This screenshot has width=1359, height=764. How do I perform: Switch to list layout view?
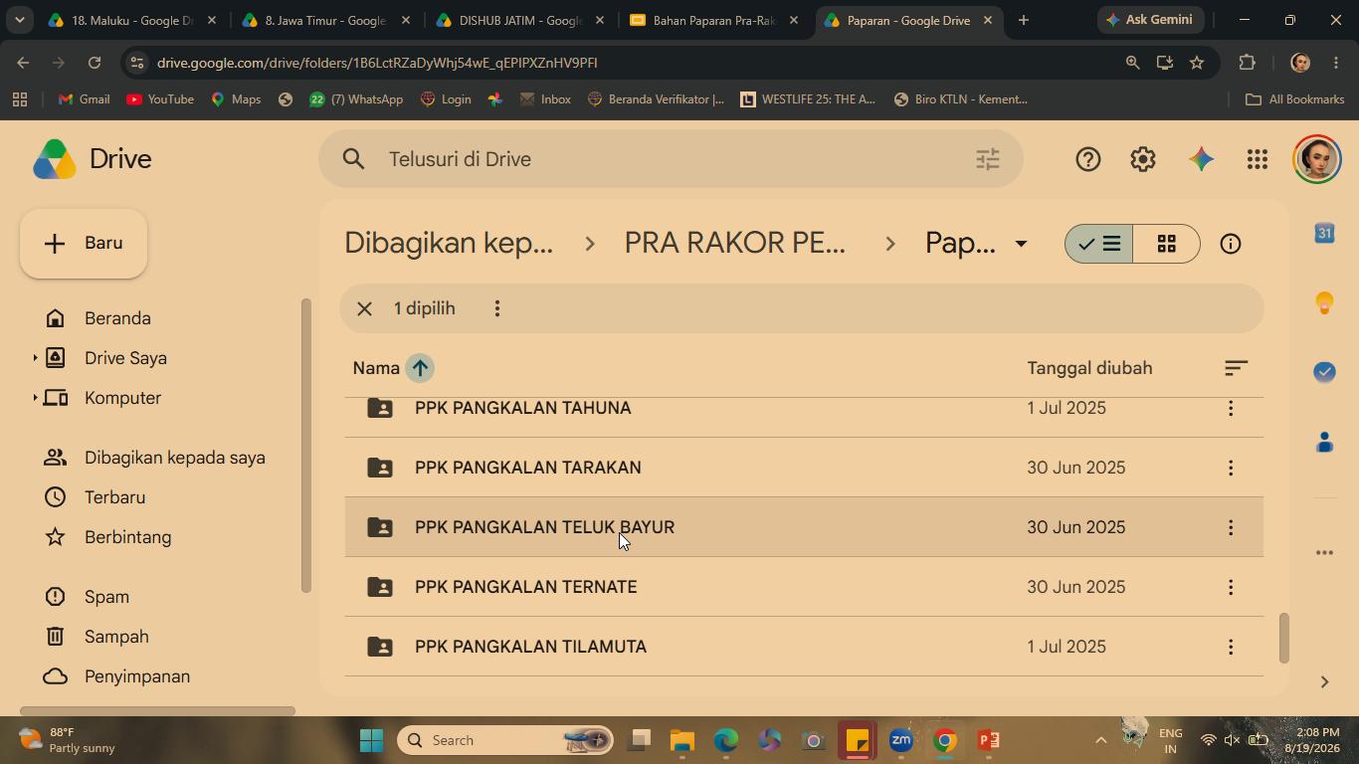[x=1099, y=244]
